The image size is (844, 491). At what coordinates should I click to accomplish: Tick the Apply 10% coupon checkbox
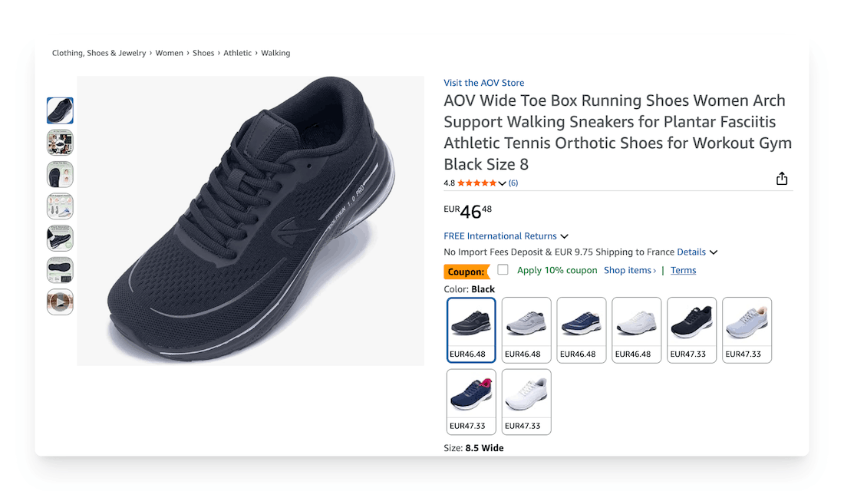pos(503,269)
